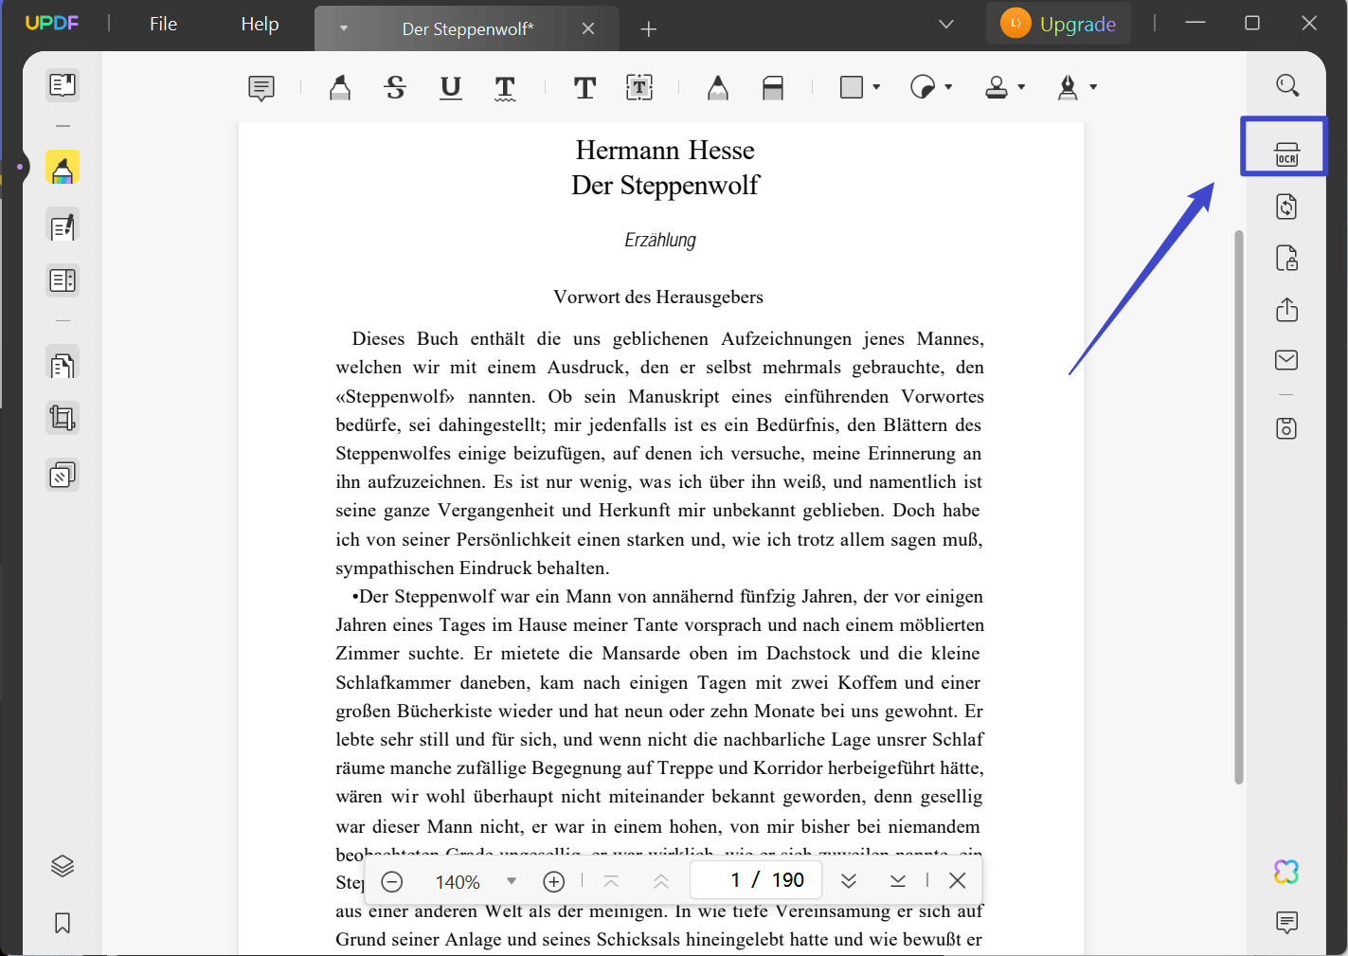This screenshot has width=1348, height=956.
Task: Go to the next page
Action: (849, 881)
